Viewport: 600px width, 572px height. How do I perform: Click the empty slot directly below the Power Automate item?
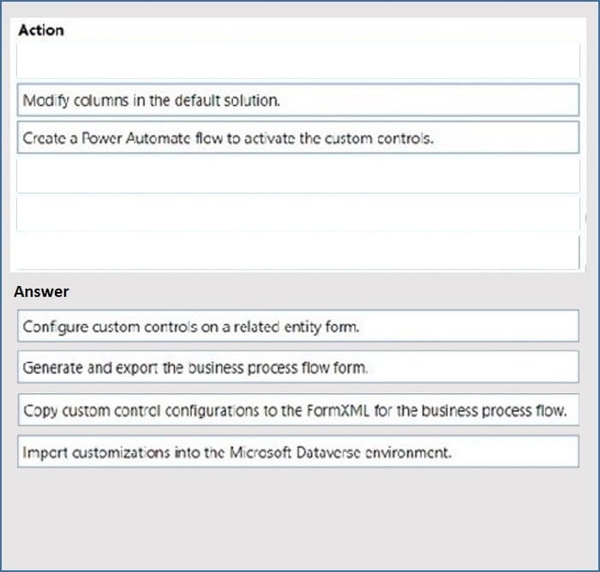[x=297, y=176]
